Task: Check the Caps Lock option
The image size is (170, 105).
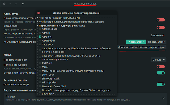Action: click(40, 45)
